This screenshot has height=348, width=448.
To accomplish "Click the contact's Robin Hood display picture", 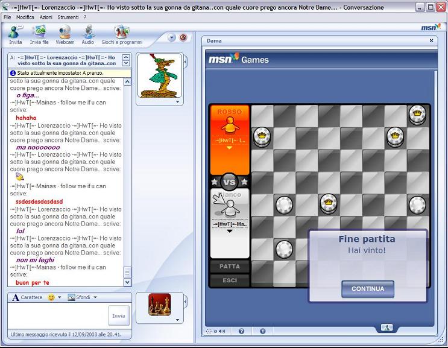I will coord(160,76).
